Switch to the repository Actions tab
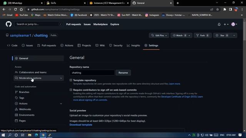The width and height of the screenshot is (246, 138). (x=67, y=45)
